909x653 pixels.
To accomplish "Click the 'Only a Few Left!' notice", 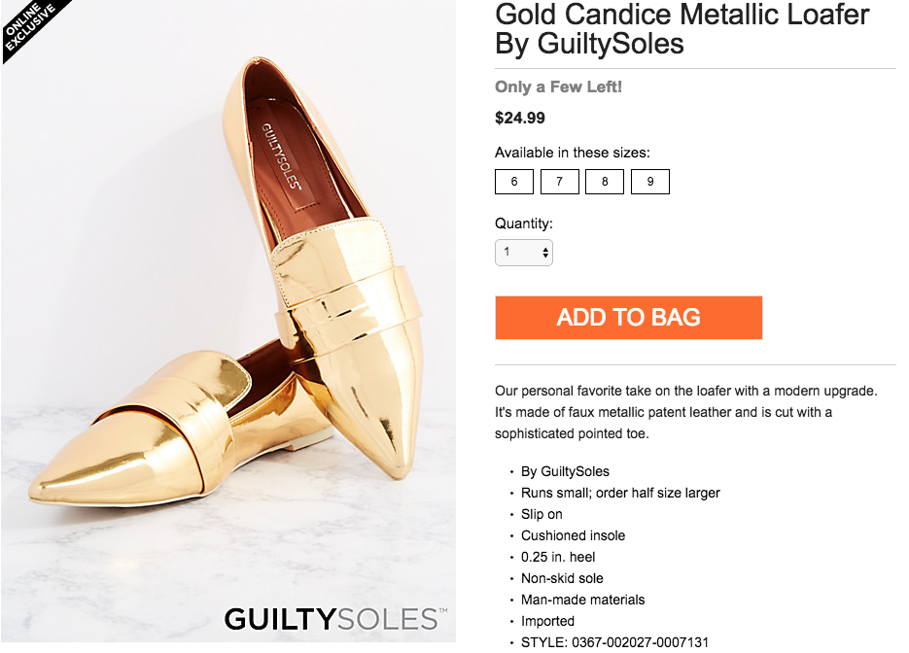I will 558,86.
